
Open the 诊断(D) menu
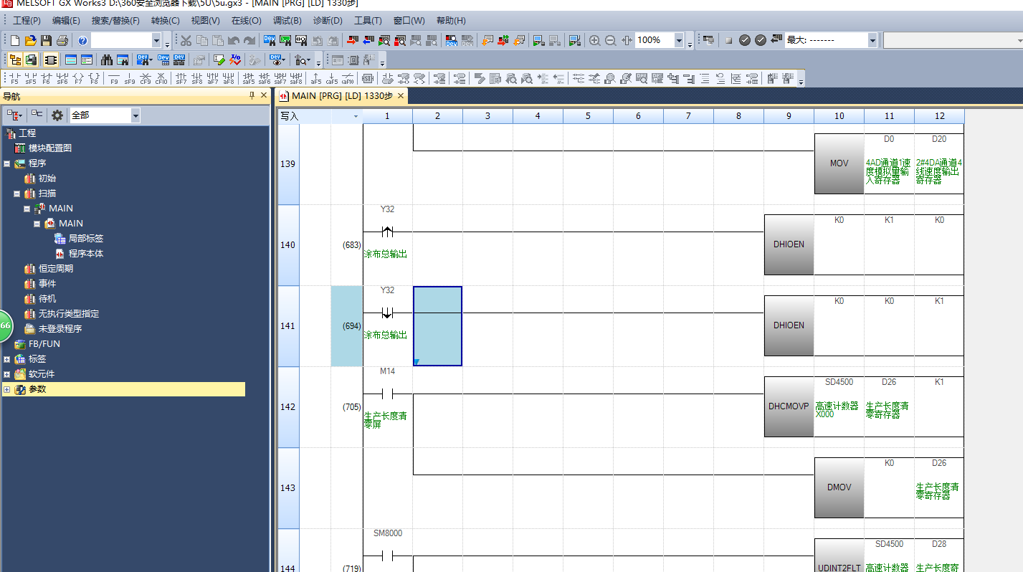tap(328, 21)
